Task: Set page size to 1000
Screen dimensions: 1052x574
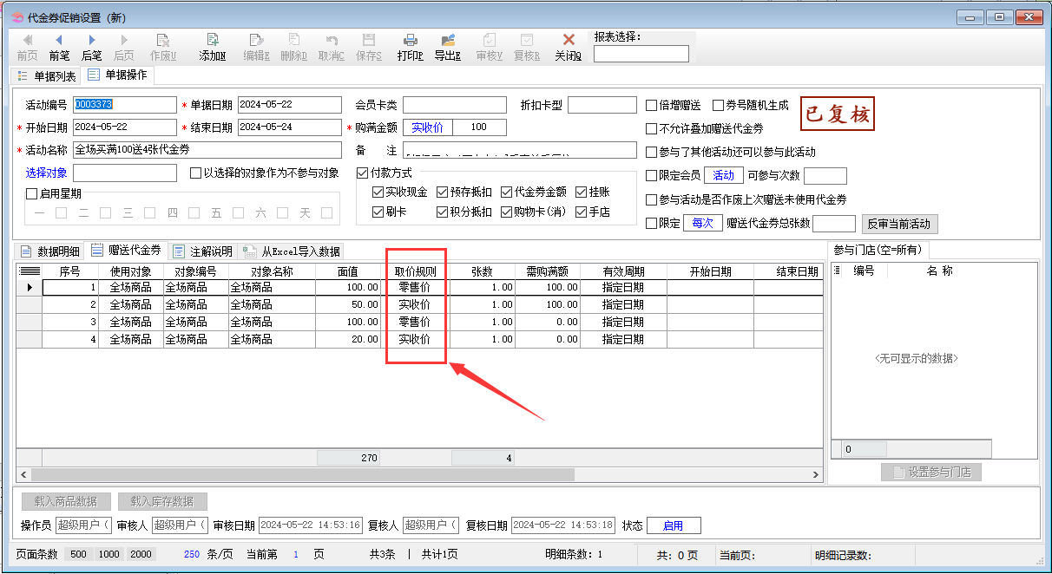Action: pos(108,554)
